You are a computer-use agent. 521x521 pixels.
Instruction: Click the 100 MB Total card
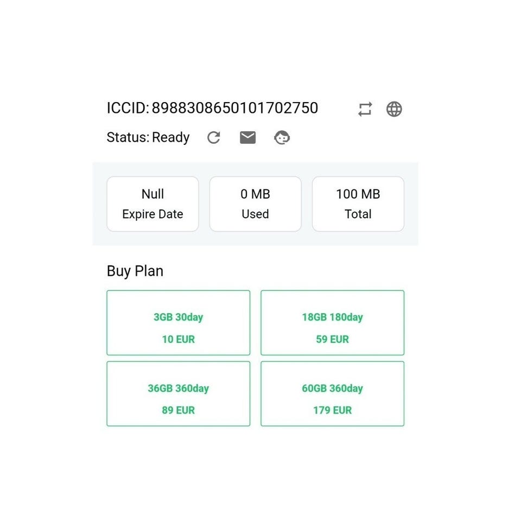[x=358, y=204]
